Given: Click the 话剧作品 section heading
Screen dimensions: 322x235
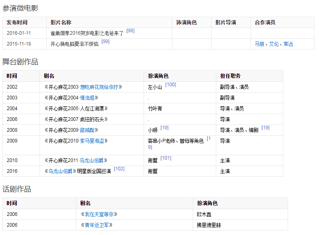Looking at the screenshot, I should 17,189.
